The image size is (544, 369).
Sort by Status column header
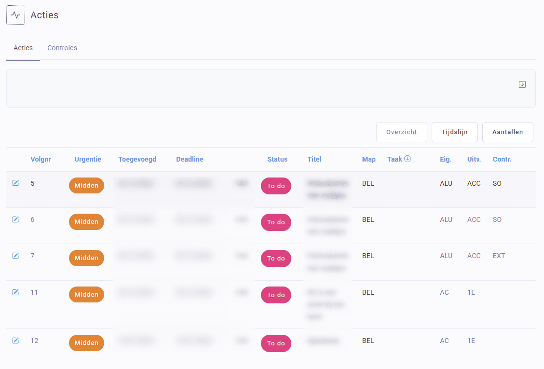[277, 159]
